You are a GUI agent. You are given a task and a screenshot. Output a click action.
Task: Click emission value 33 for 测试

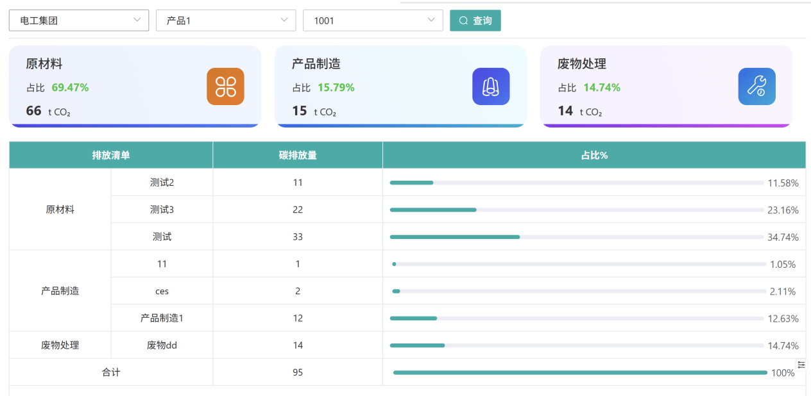[x=298, y=237]
